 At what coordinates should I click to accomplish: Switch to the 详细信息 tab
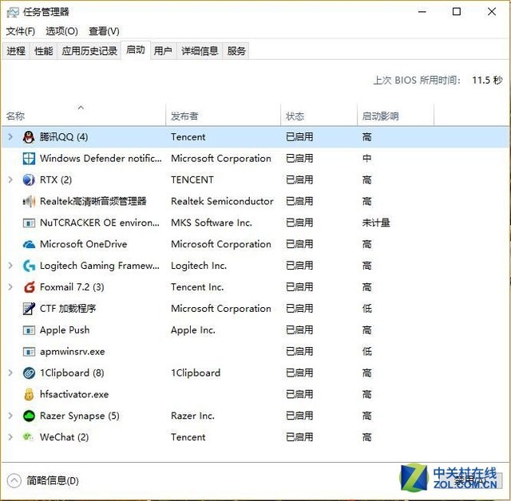[200, 51]
